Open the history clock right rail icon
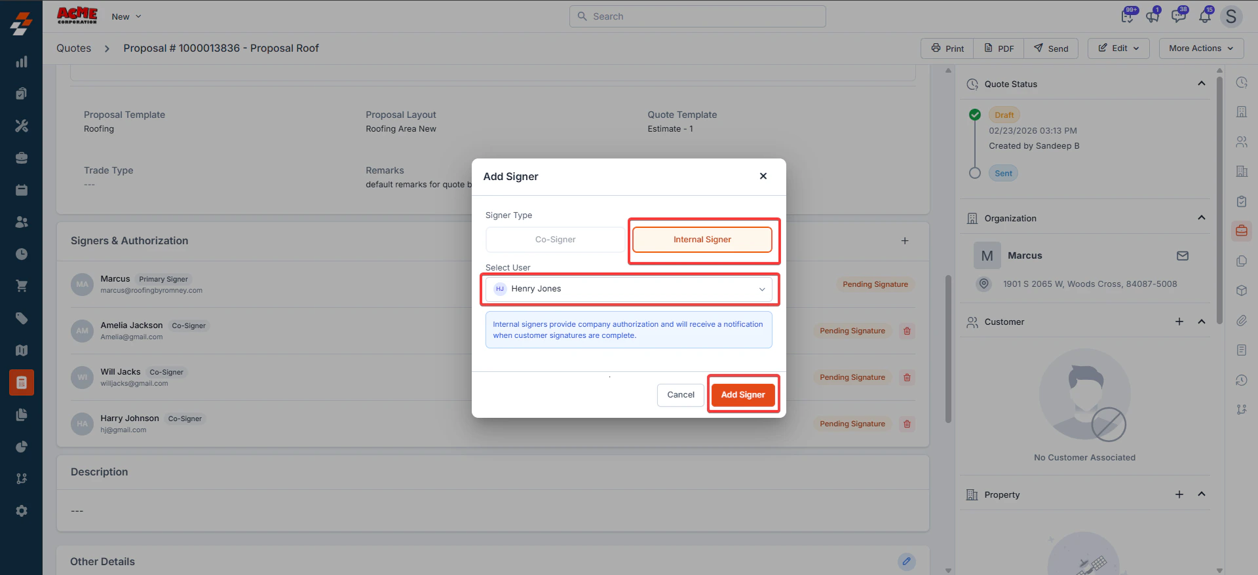The image size is (1258, 575). tap(1241, 380)
